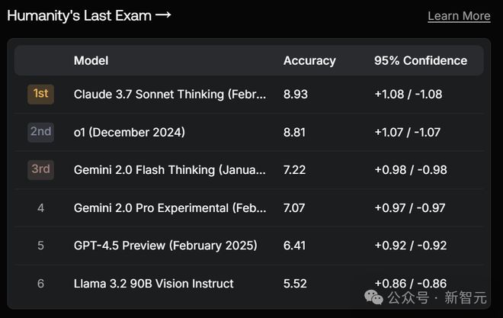
Task: Sort by the Accuracy column header
Action: (309, 60)
